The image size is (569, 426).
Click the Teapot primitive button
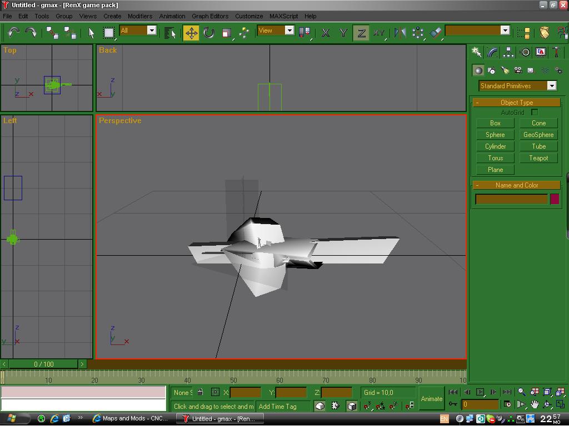538,158
